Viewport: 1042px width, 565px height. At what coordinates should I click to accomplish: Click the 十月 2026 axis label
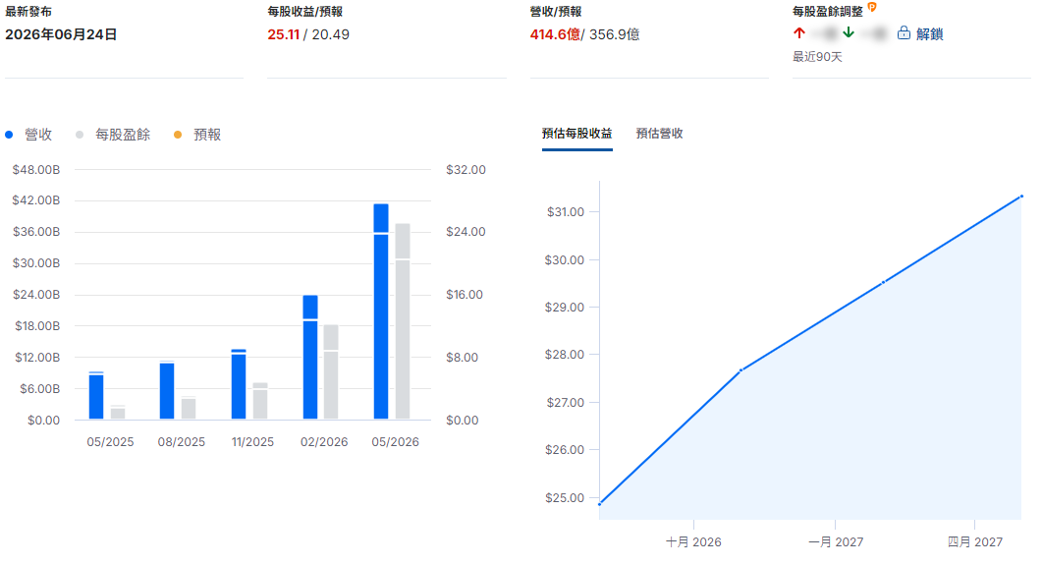point(693,541)
